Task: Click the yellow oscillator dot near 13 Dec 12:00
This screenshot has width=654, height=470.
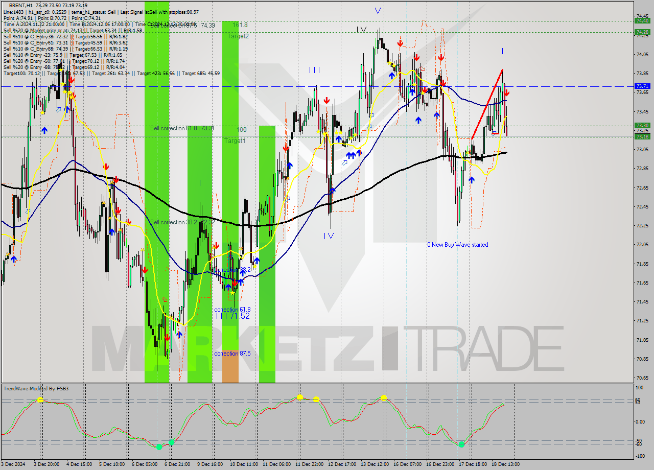Action: pyautogui.click(x=384, y=397)
